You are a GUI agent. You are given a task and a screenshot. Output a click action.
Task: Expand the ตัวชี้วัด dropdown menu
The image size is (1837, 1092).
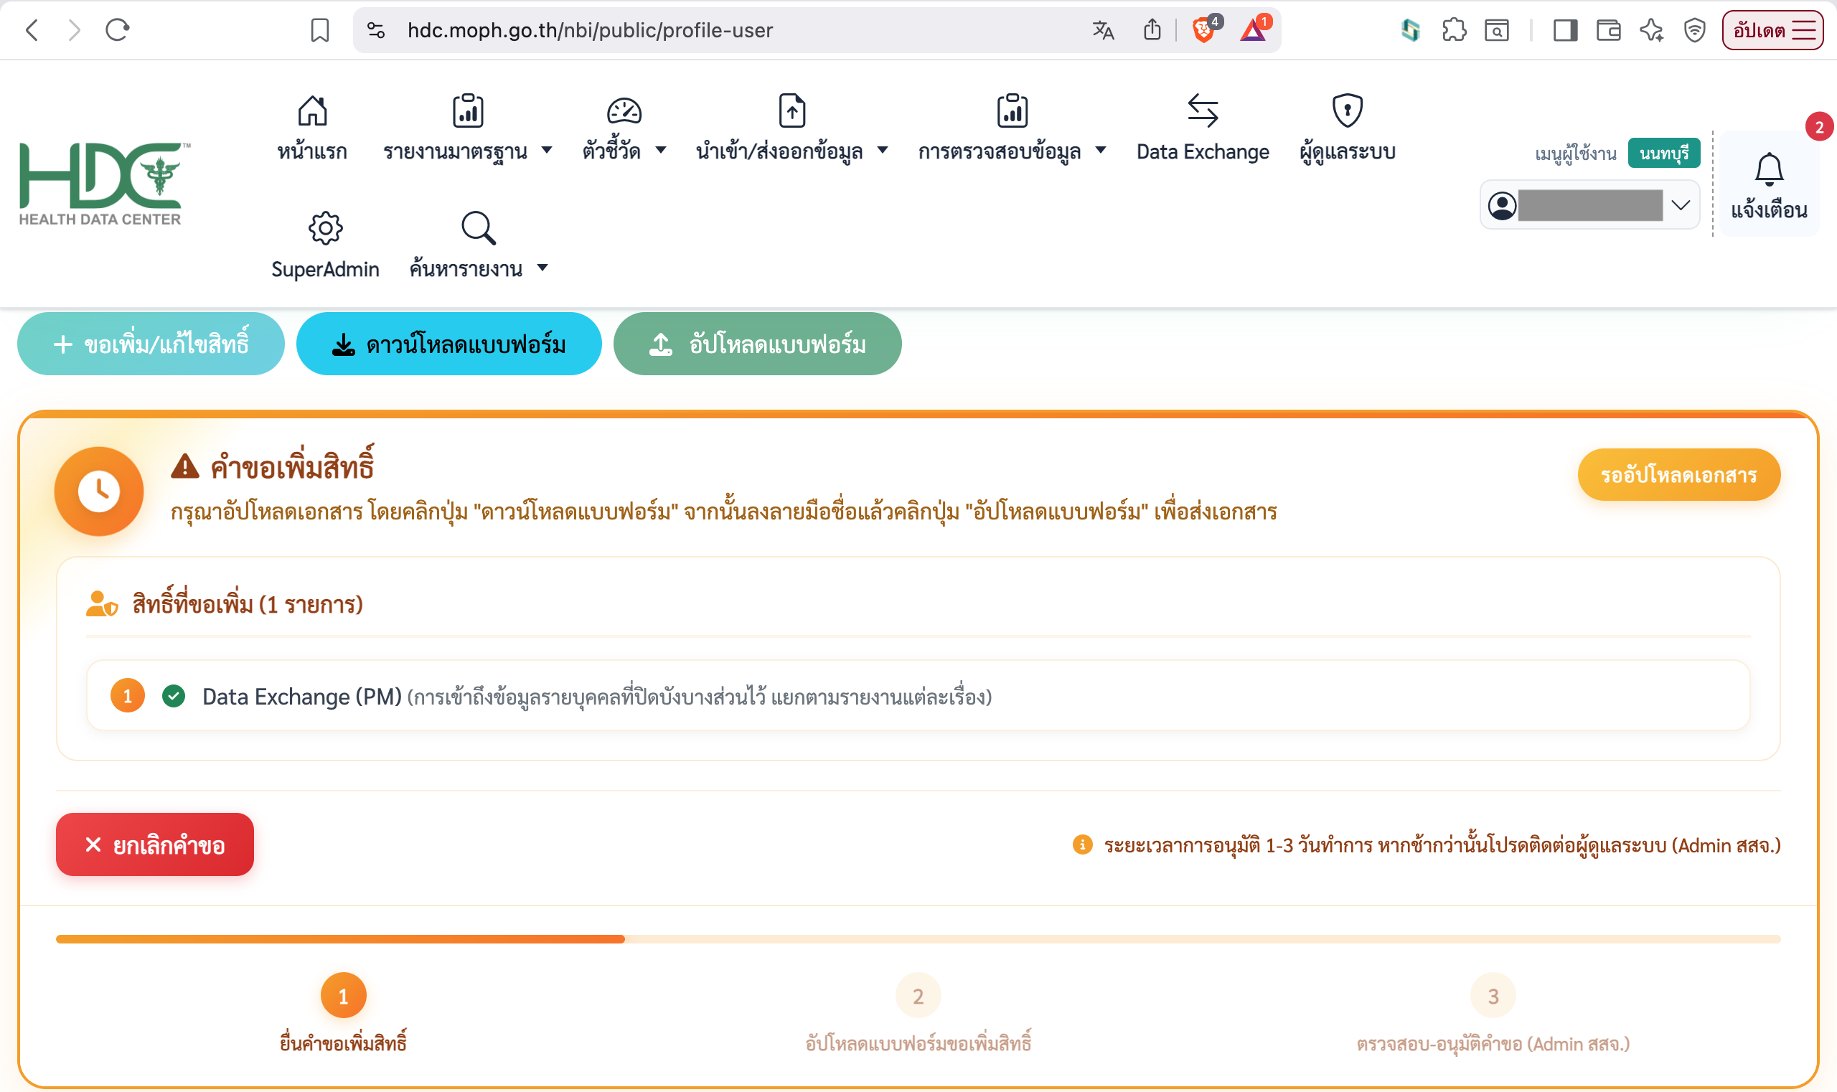(x=624, y=128)
